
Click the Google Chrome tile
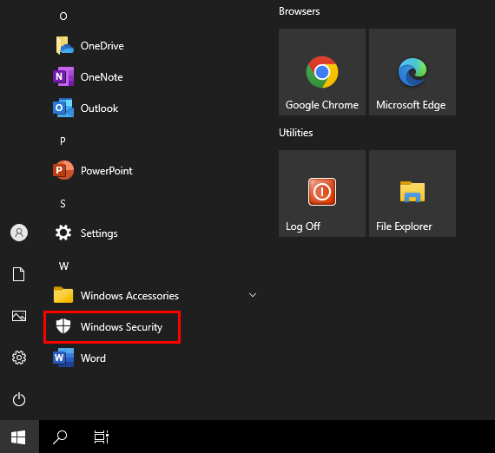click(322, 72)
